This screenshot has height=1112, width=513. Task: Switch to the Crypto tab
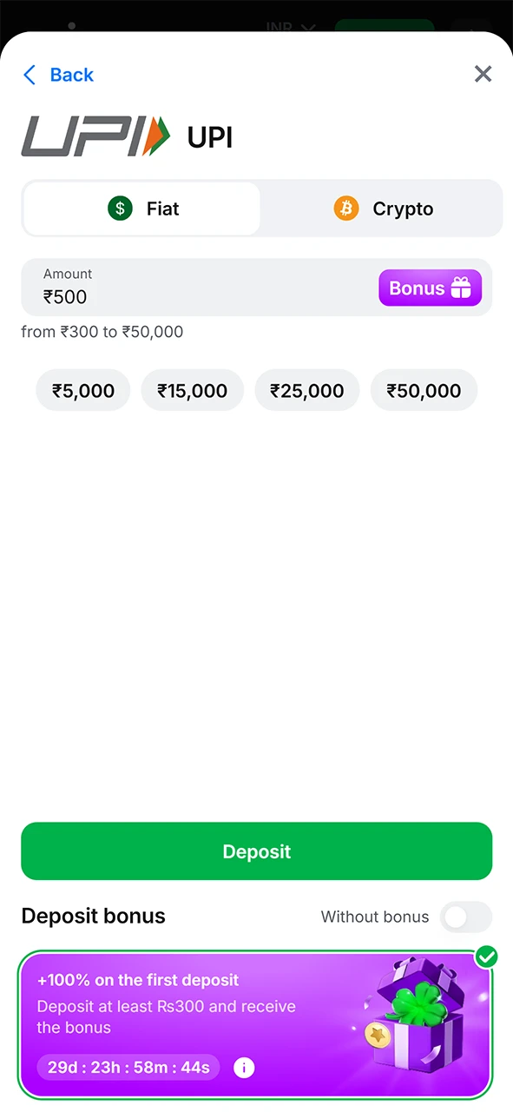[x=383, y=208]
